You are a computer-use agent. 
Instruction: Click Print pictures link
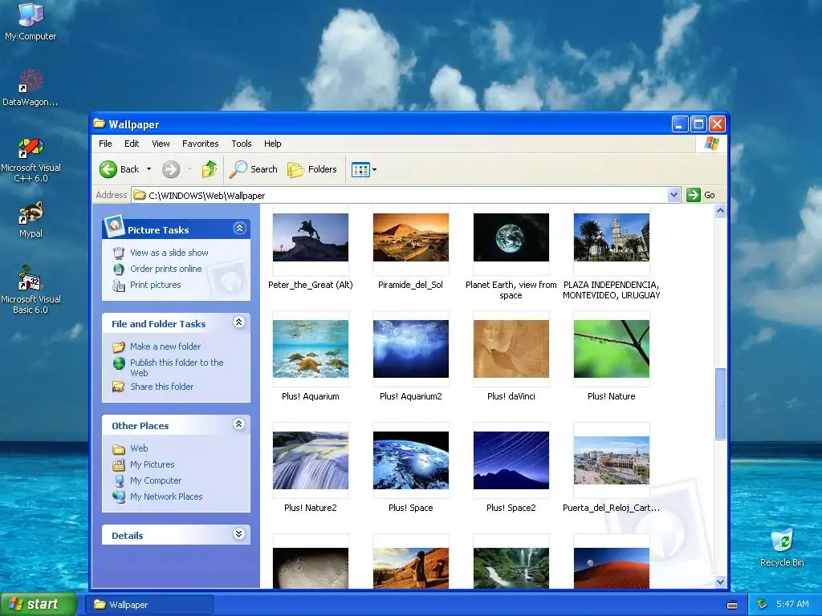pos(155,285)
